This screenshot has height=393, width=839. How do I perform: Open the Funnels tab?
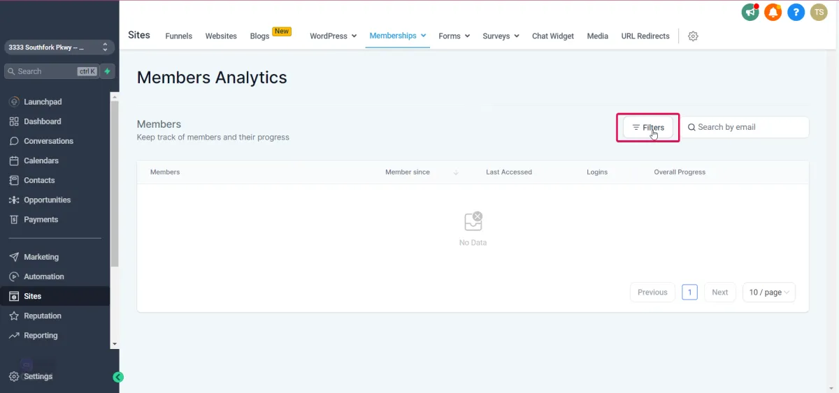point(179,36)
